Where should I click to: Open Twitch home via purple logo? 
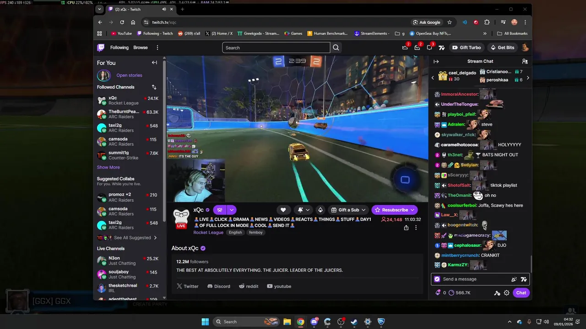pos(101,48)
